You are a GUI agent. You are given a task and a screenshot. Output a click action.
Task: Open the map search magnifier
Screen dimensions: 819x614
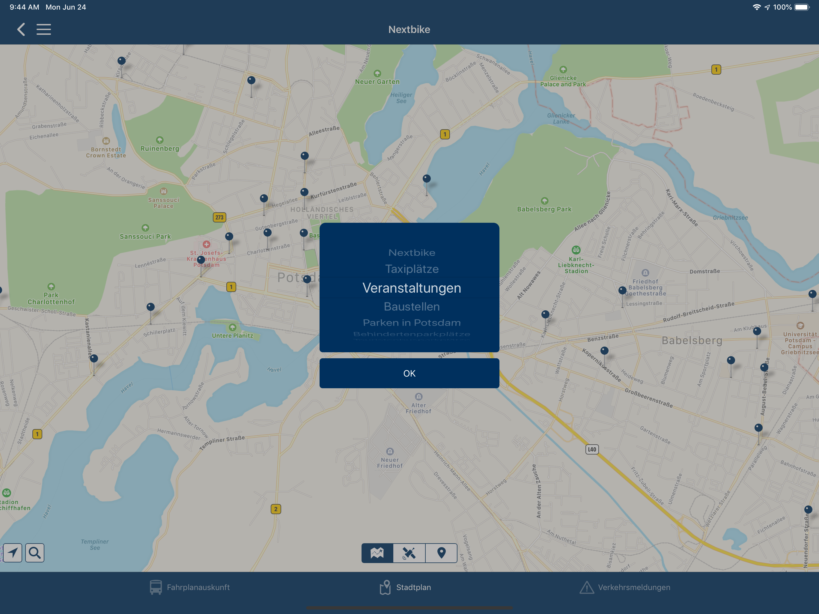35,553
